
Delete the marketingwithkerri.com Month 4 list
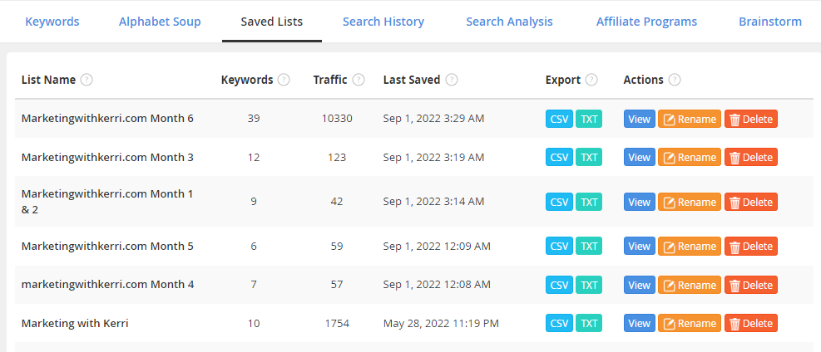pyautogui.click(x=751, y=285)
